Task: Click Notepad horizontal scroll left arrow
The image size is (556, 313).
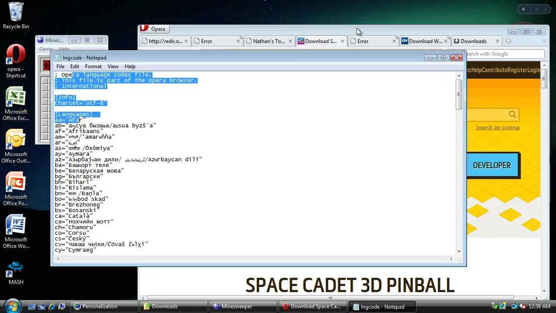Action: tap(58, 259)
